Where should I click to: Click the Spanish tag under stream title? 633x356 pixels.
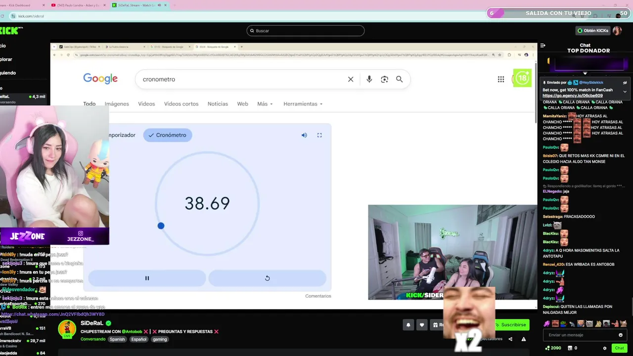pos(117,339)
